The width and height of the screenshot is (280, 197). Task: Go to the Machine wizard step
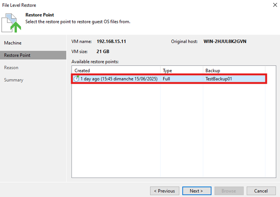tap(13, 43)
